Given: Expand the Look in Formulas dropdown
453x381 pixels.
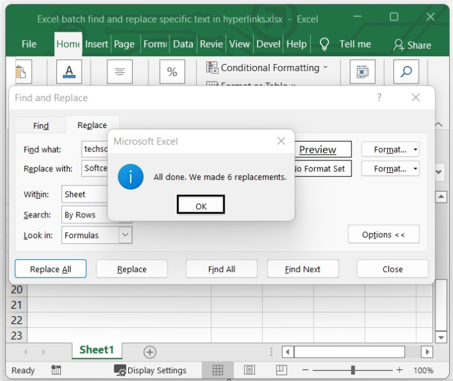Looking at the screenshot, I should coord(126,235).
